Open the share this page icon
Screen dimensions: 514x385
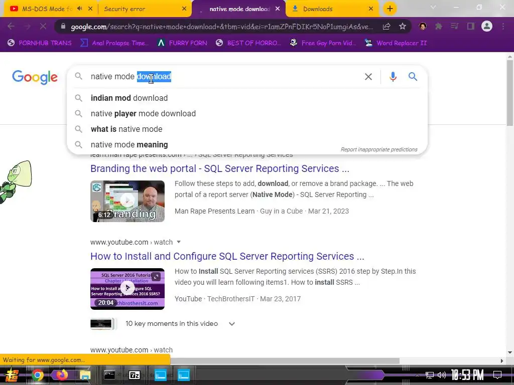(x=387, y=27)
